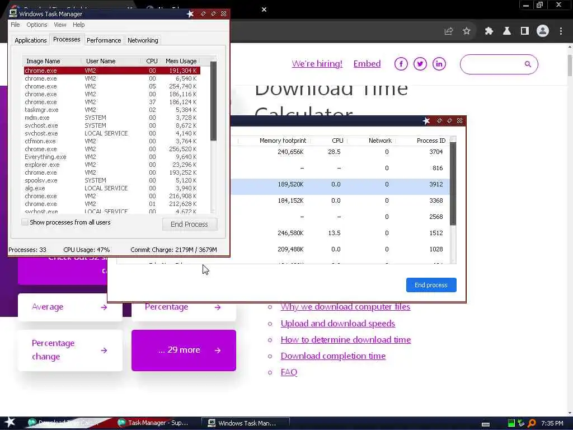573x430 pixels.
Task: Open Chrome labs flask icon
Action: [507, 31]
